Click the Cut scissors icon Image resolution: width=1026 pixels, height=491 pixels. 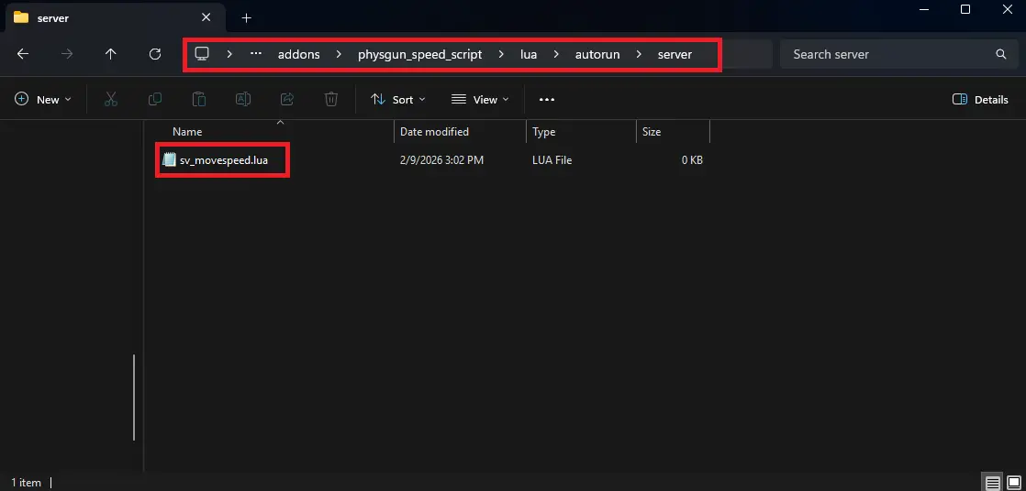[110, 99]
